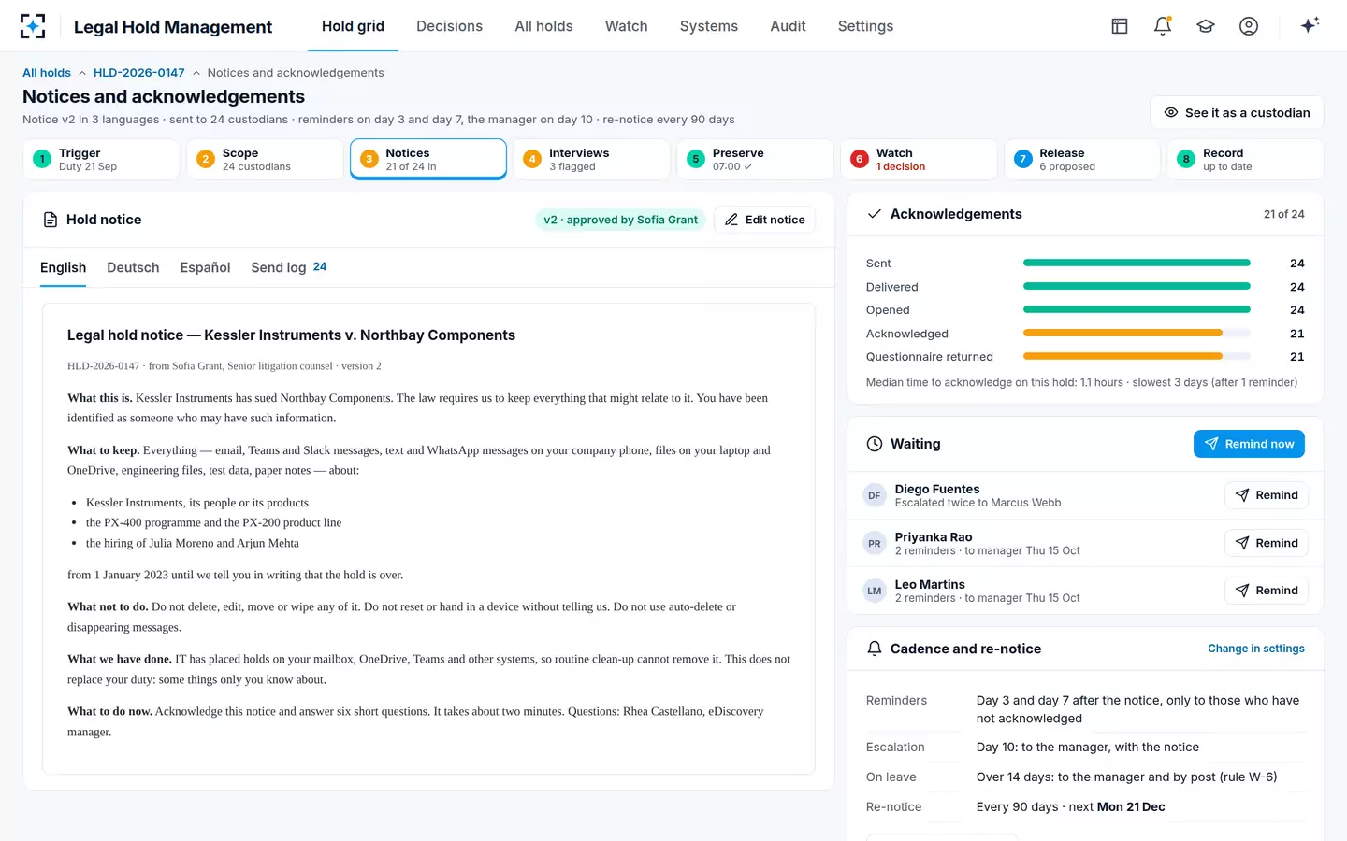Click the checkmark icon beside Acknowledgements
The height and width of the screenshot is (841, 1347).
tap(875, 214)
